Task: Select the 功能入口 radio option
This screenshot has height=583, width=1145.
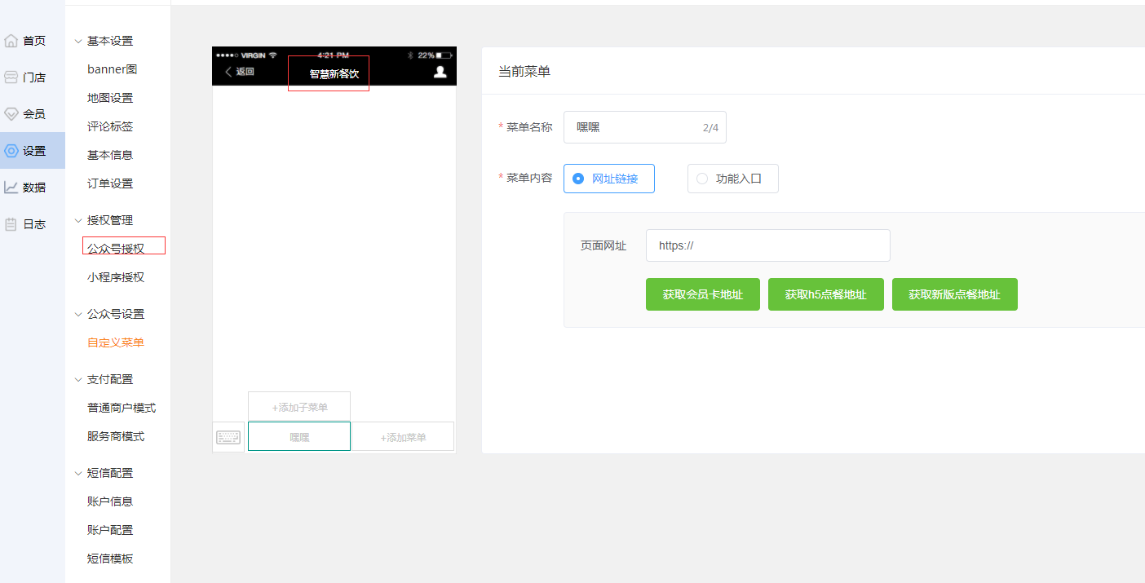Action: click(x=732, y=179)
